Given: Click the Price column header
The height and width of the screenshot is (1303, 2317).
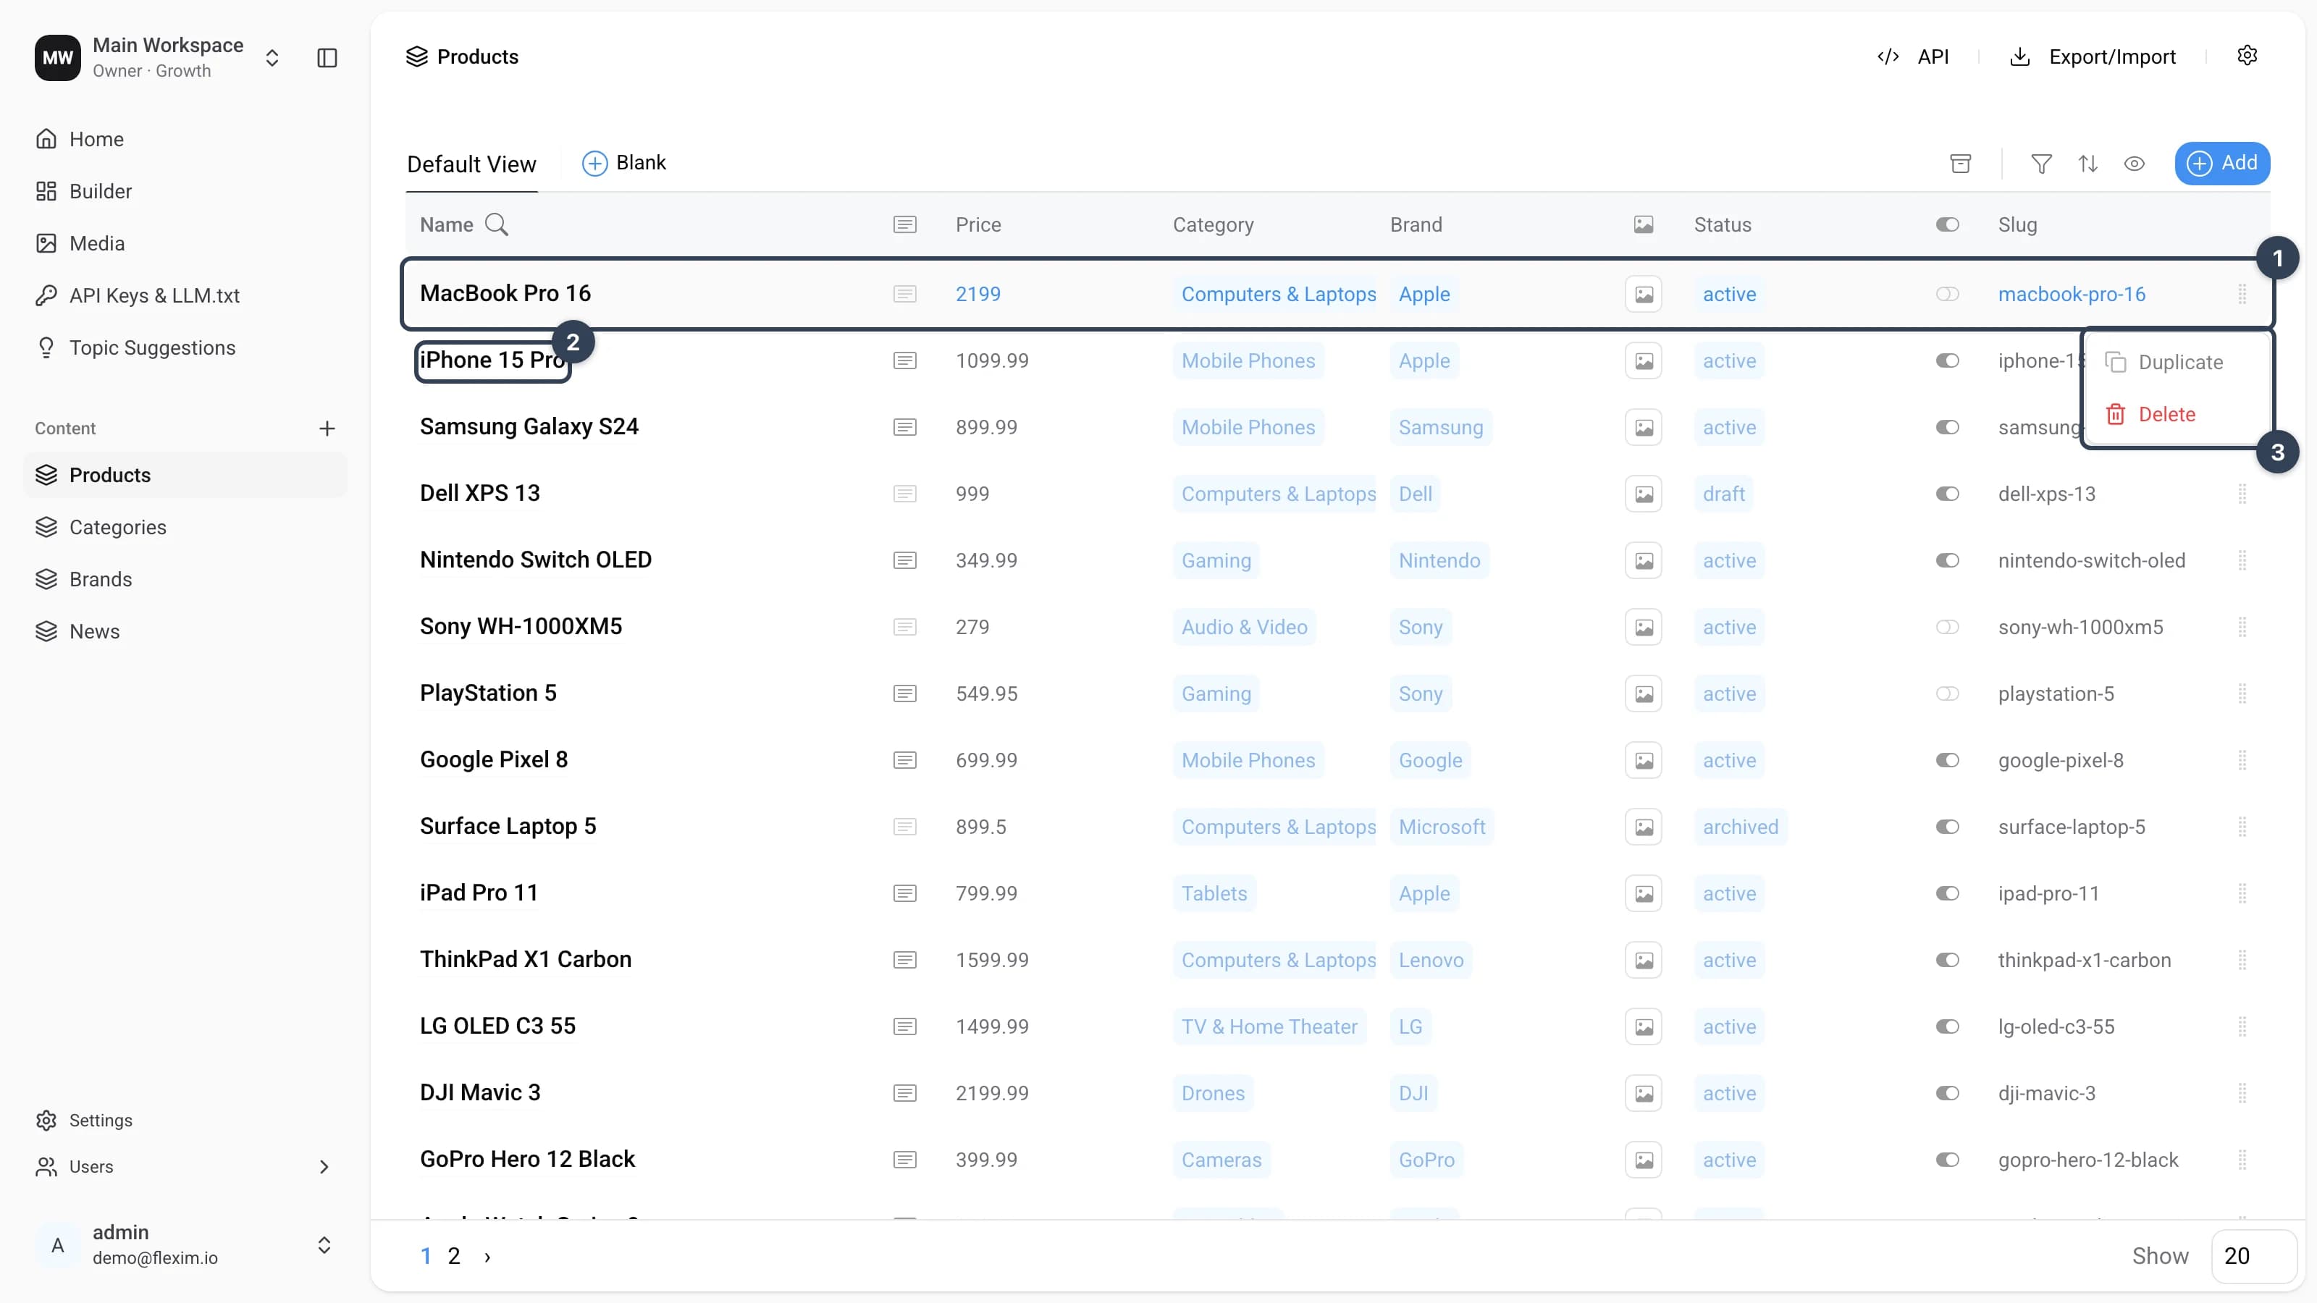Looking at the screenshot, I should tap(977, 225).
